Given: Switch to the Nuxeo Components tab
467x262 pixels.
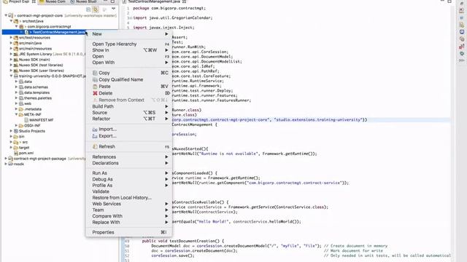Looking at the screenshot, I should pyautogui.click(x=53, y=1).
